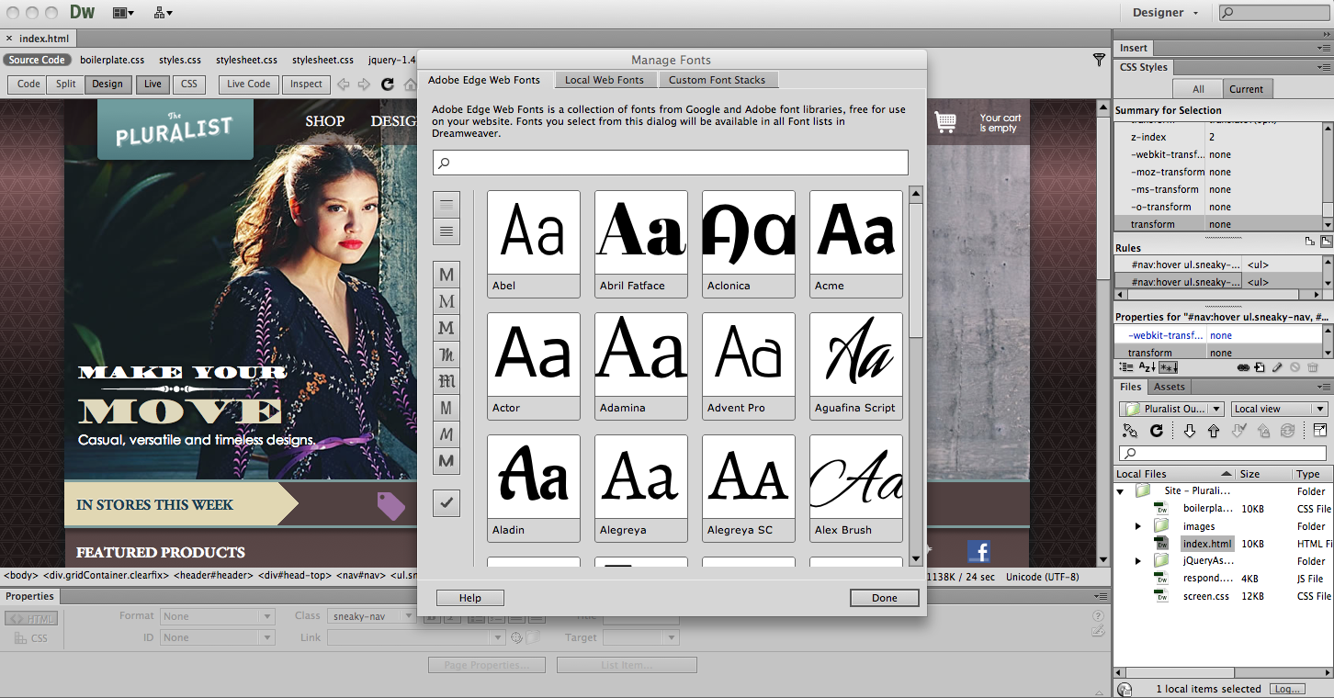Get files from remote server
Screen dimensions: 1334x698
point(1189,430)
